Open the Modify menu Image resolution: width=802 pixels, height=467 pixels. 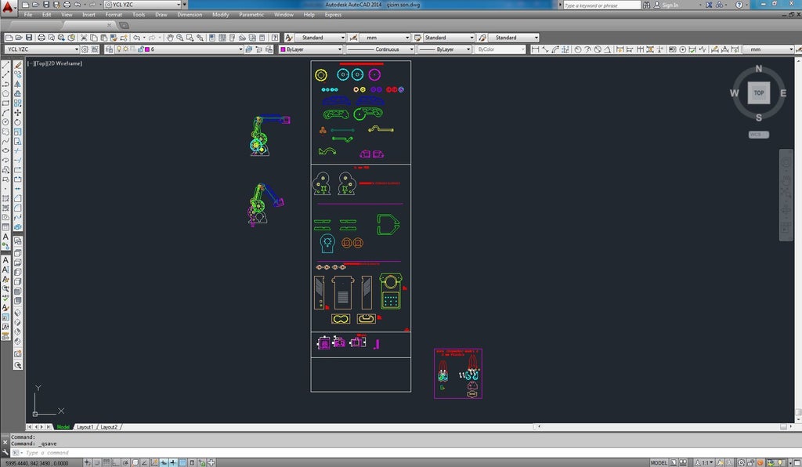(x=221, y=15)
